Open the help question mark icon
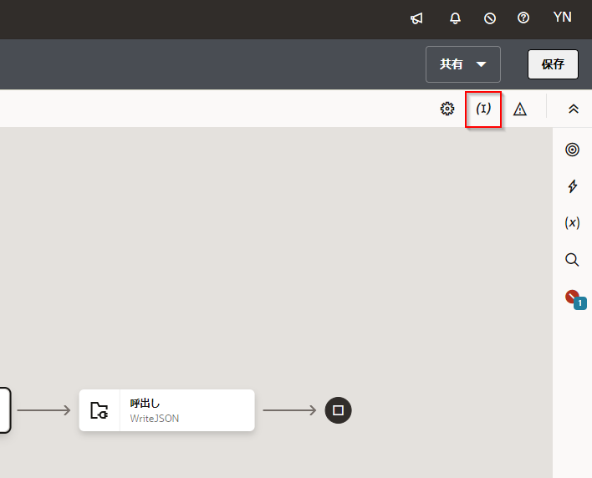Image resolution: width=592 pixels, height=478 pixels. coord(523,18)
